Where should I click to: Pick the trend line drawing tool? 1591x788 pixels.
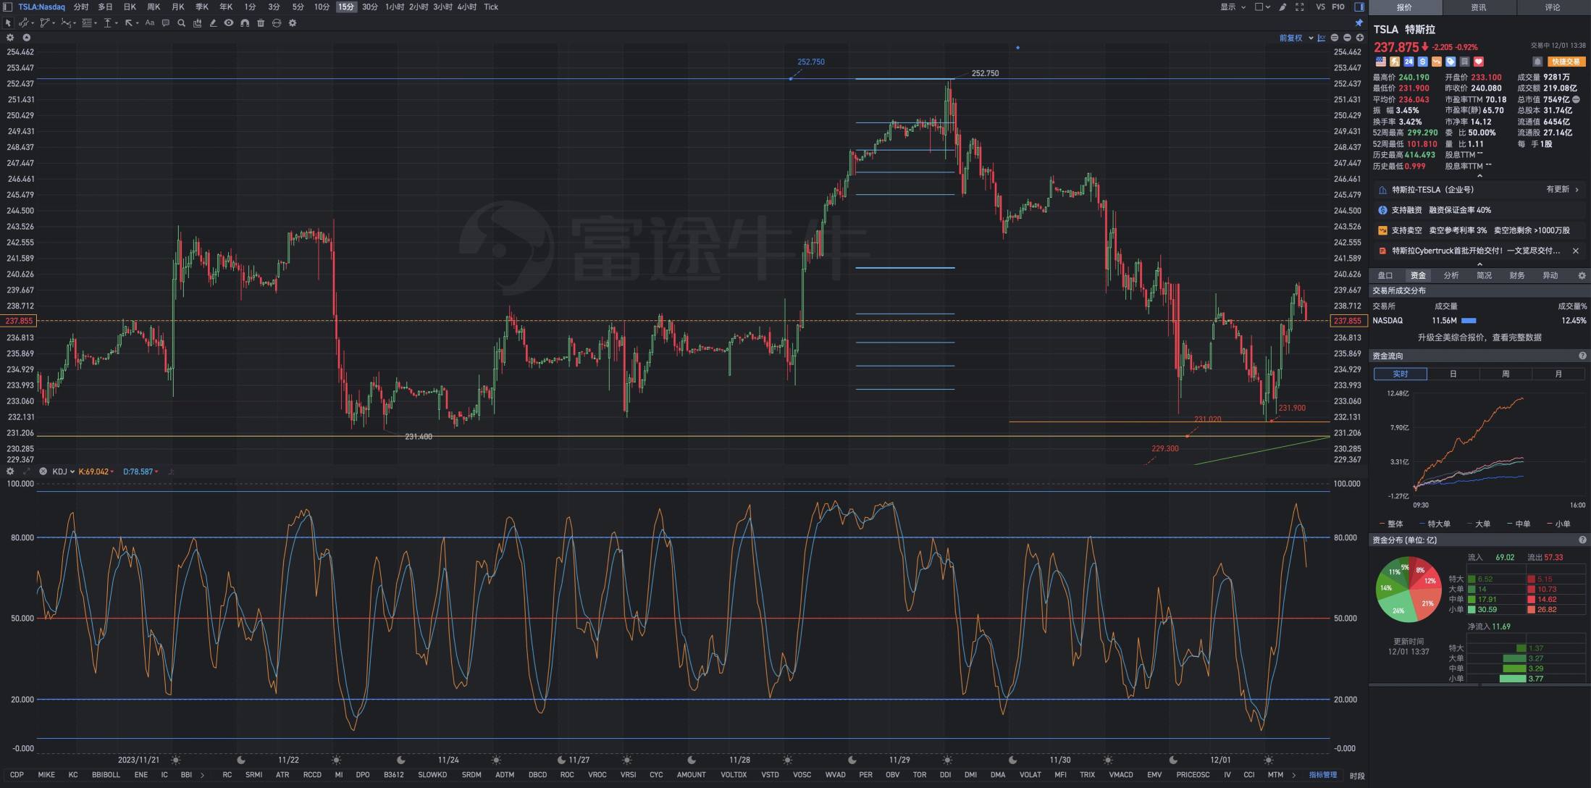tap(23, 23)
